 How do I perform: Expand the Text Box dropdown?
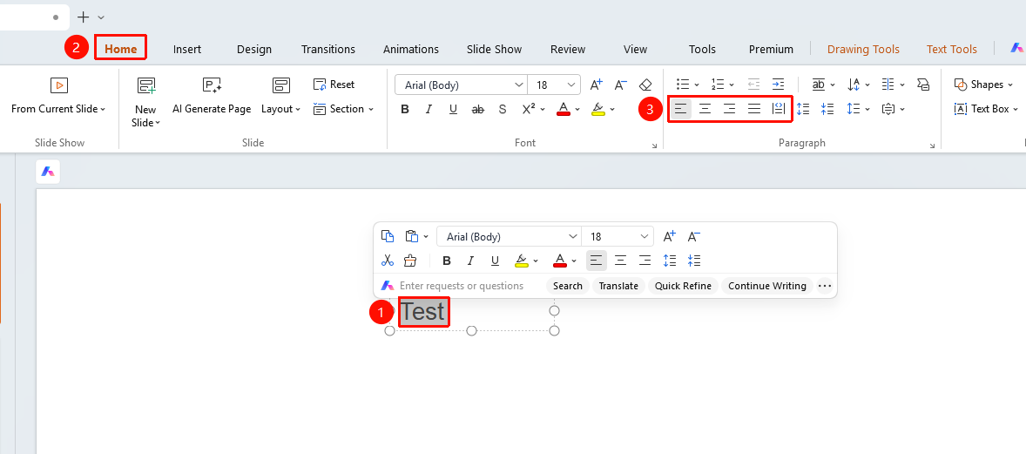click(x=1016, y=110)
